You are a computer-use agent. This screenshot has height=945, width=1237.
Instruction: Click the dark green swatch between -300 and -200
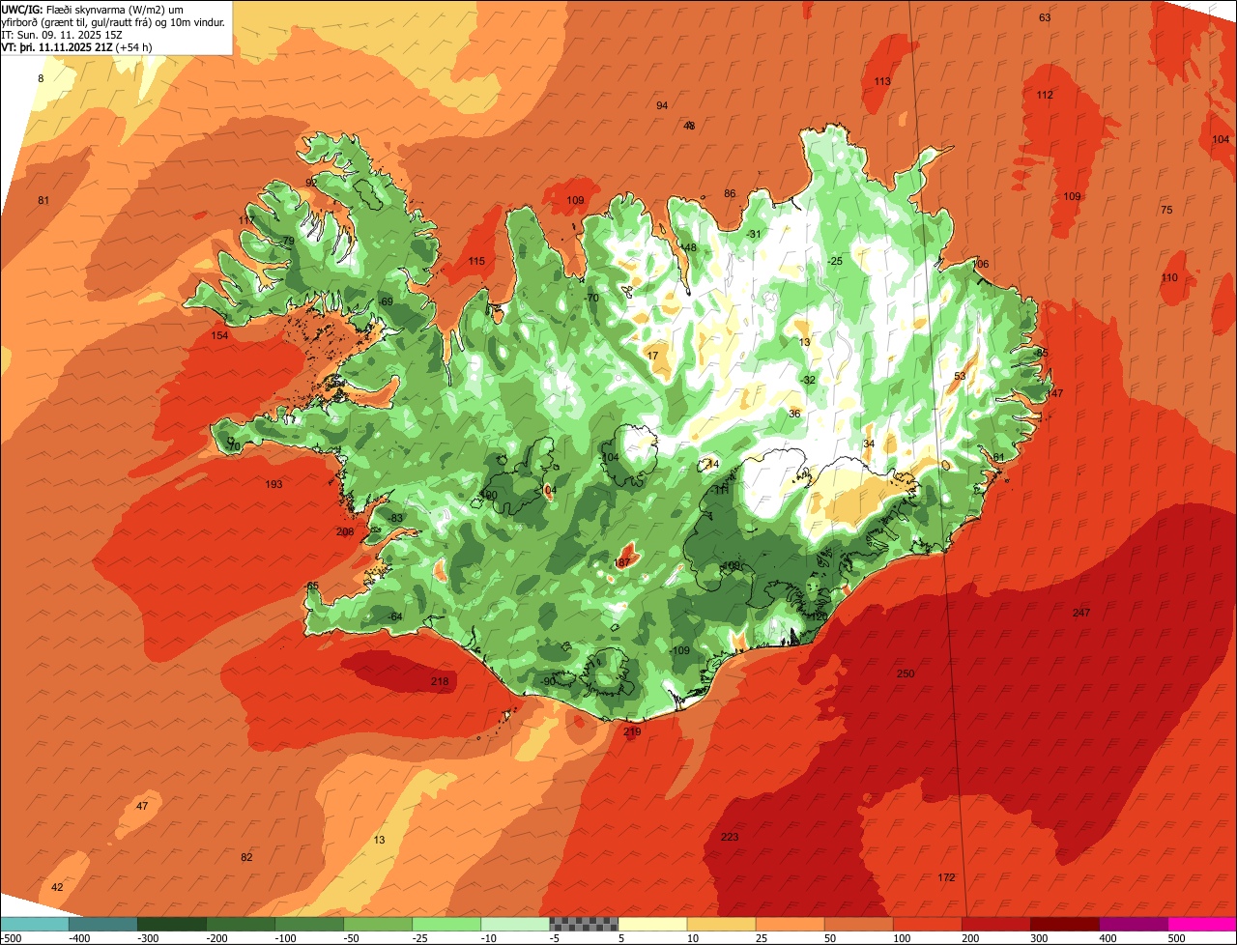(x=171, y=924)
